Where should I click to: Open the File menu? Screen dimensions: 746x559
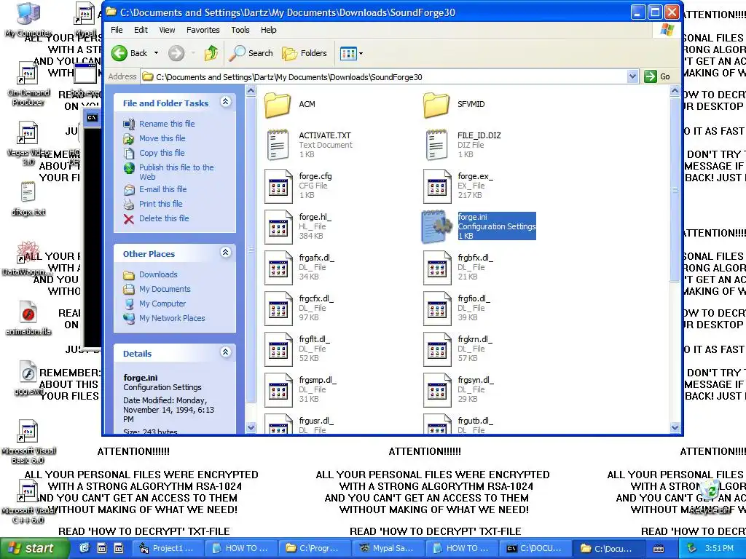tap(117, 30)
